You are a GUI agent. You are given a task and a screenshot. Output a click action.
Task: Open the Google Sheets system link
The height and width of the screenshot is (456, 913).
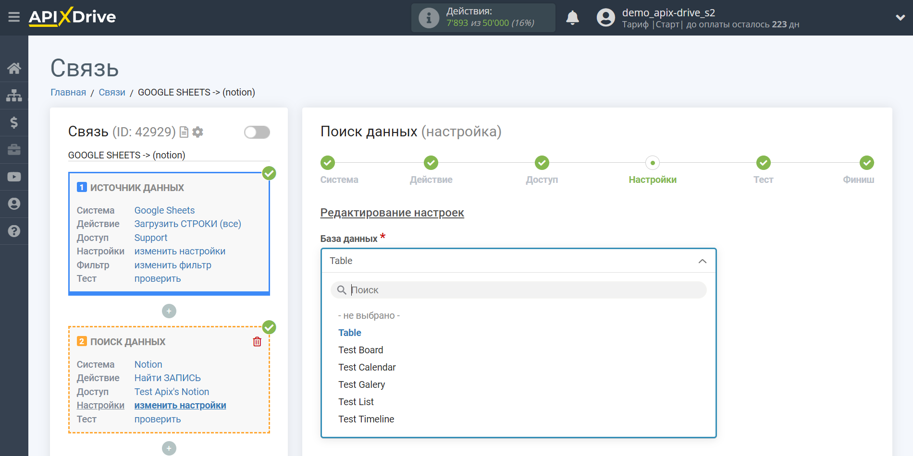[164, 210]
